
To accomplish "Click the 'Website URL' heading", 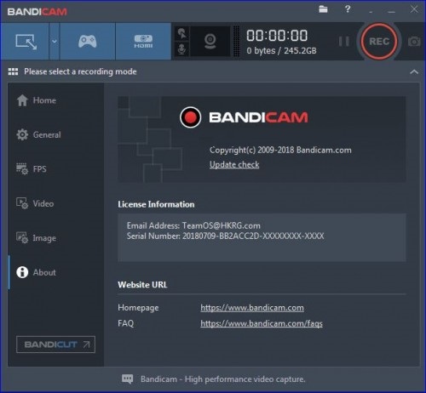I will pos(142,285).
